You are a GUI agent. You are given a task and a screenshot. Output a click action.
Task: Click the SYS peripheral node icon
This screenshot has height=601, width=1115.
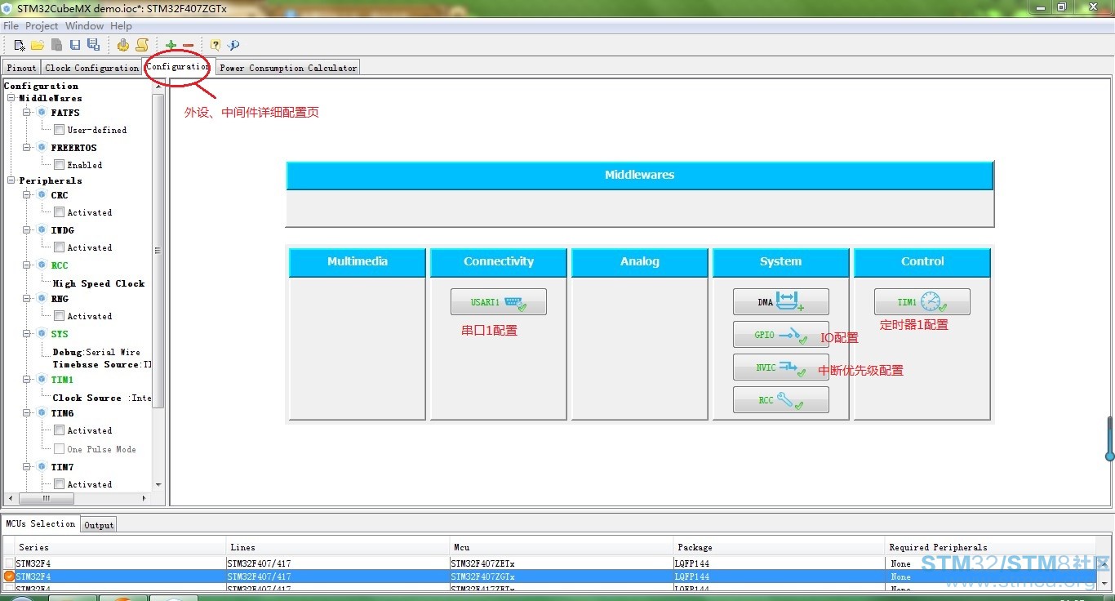pyautogui.click(x=42, y=333)
